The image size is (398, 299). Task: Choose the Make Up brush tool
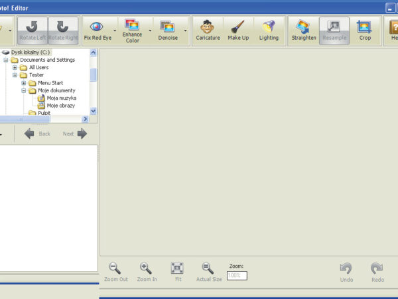pyautogui.click(x=238, y=31)
